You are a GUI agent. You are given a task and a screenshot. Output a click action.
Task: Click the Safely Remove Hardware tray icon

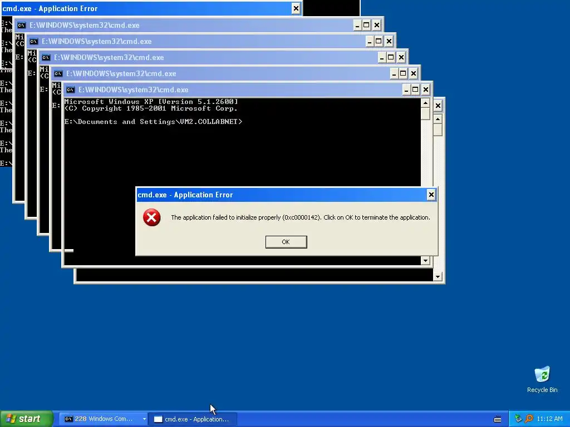tap(519, 419)
